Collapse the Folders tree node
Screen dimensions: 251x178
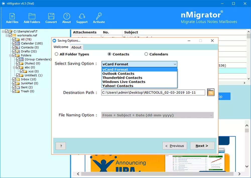(11, 55)
